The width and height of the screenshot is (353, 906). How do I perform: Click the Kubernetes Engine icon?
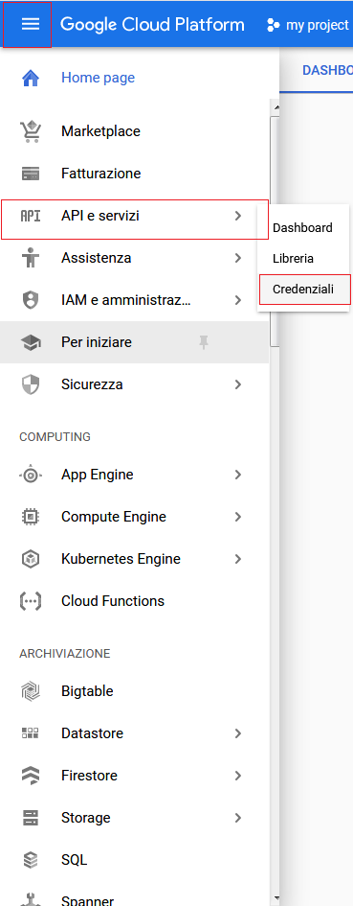[x=30, y=559]
